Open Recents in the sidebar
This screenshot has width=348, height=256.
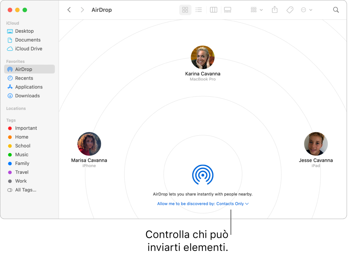[29, 78]
